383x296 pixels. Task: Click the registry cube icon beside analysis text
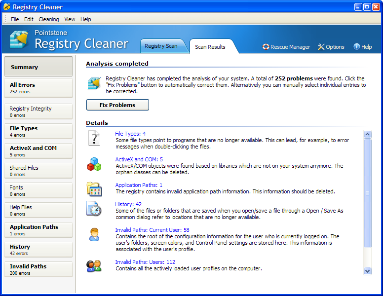(x=94, y=83)
